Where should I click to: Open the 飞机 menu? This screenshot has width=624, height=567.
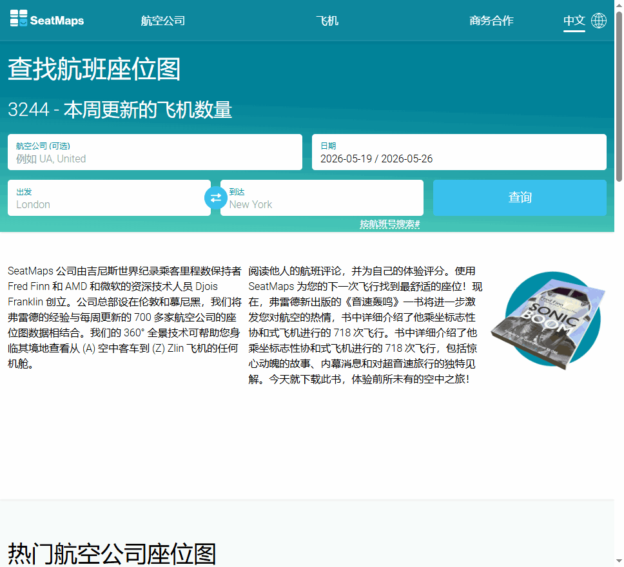pos(327,20)
